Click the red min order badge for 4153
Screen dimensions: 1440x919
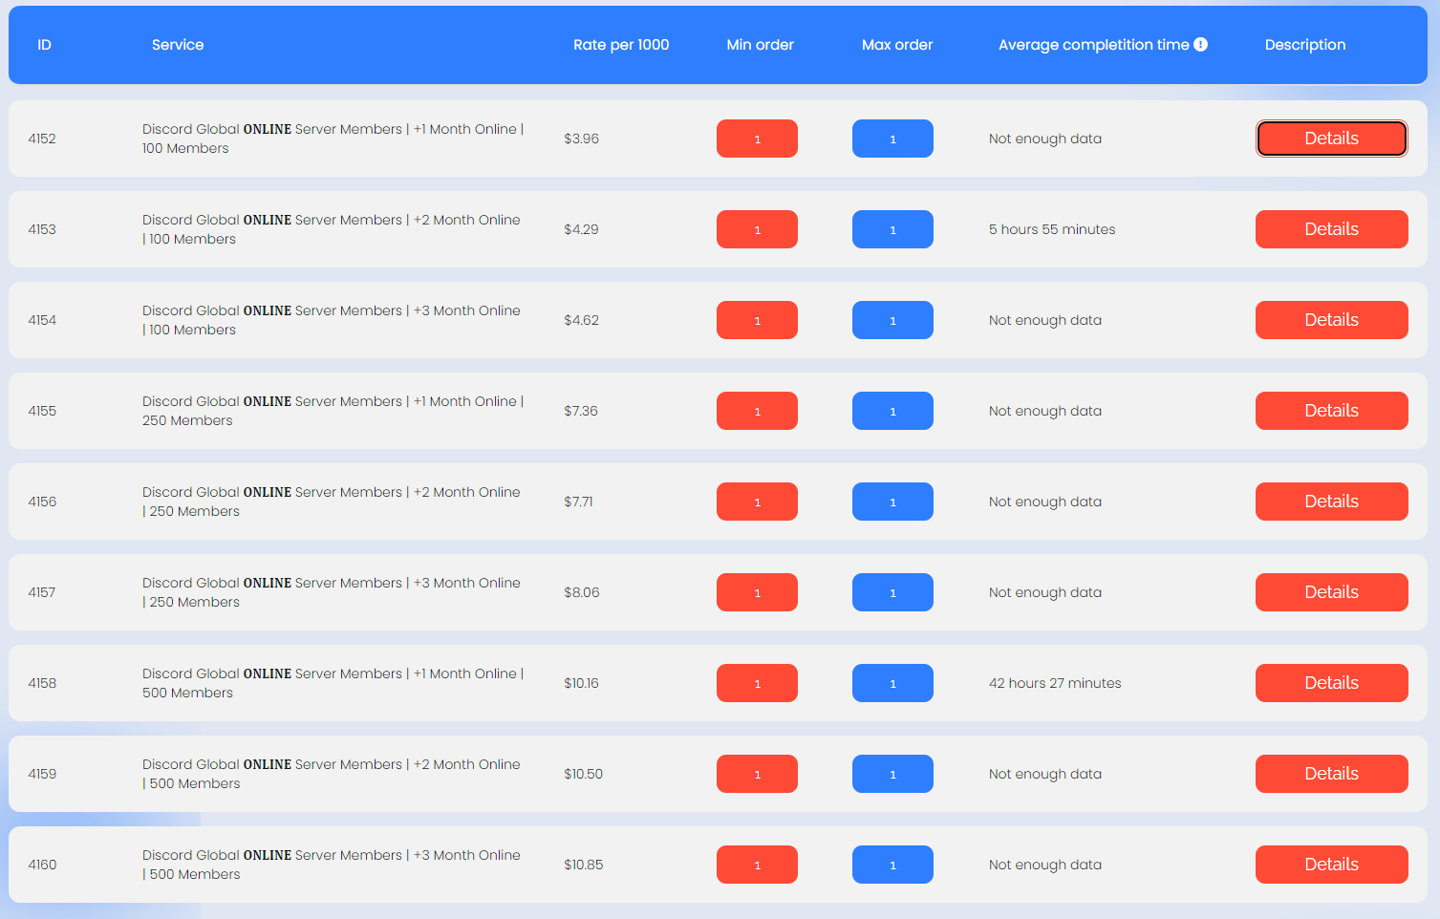pos(757,229)
